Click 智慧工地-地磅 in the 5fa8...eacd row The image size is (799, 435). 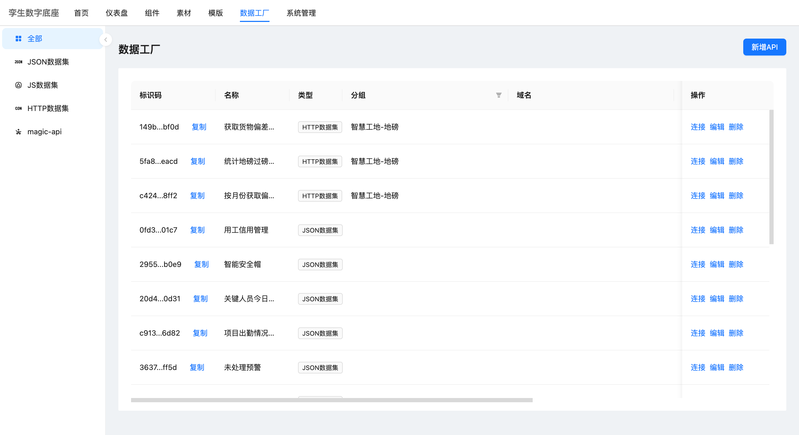click(x=375, y=161)
